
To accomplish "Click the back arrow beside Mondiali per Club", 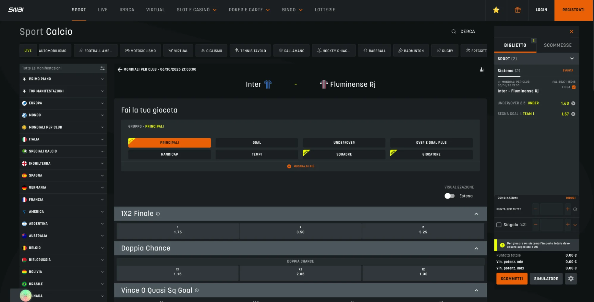I will (x=120, y=69).
